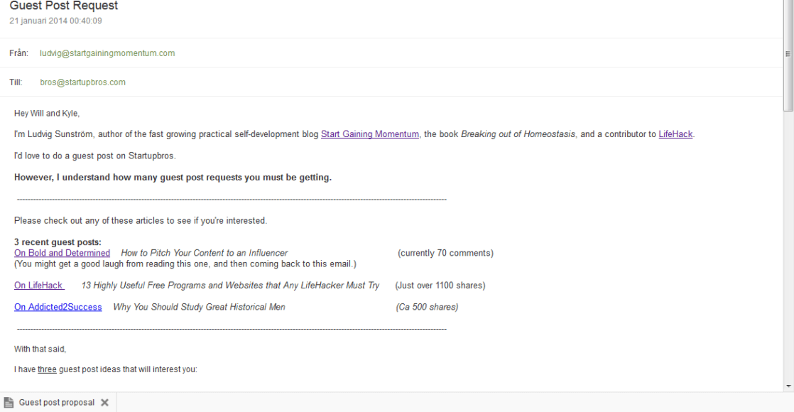The width and height of the screenshot is (794, 412).
Task: Open the On Bold and Determined link
Action: coord(62,253)
